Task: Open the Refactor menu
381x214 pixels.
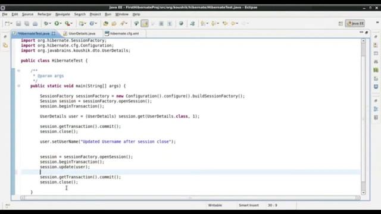Action: click(45, 14)
